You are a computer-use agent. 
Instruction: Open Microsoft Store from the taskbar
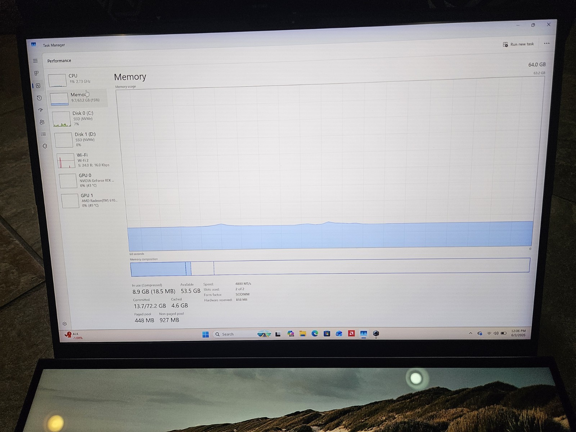(327, 333)
